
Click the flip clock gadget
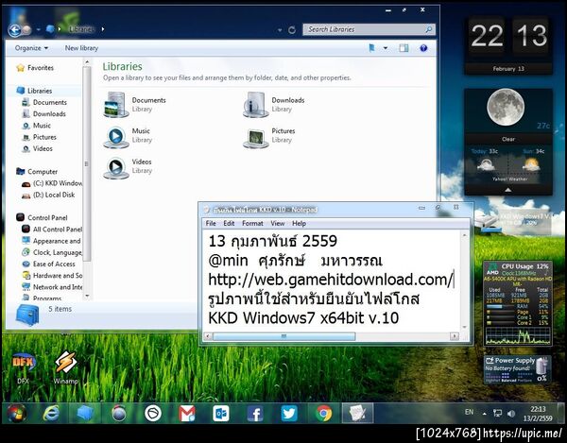tap(508, 45)
